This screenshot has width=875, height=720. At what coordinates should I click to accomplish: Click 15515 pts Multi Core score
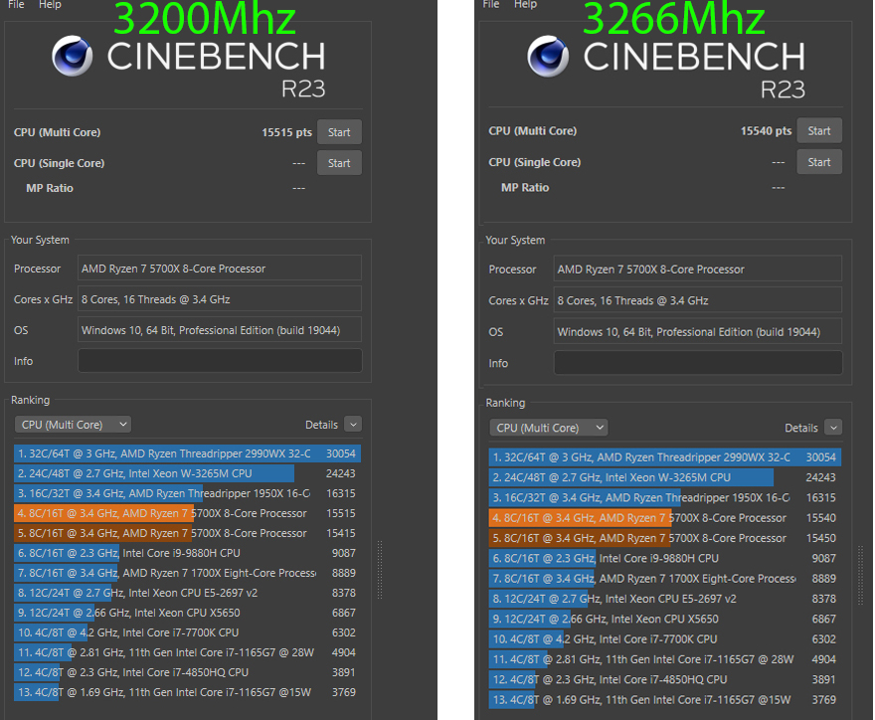[x=286, y=132]
